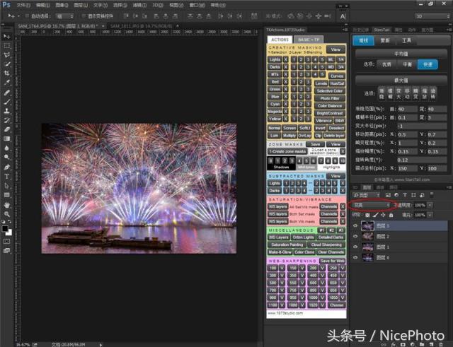Select the Rectangular Marquee tool

point(6,46)
